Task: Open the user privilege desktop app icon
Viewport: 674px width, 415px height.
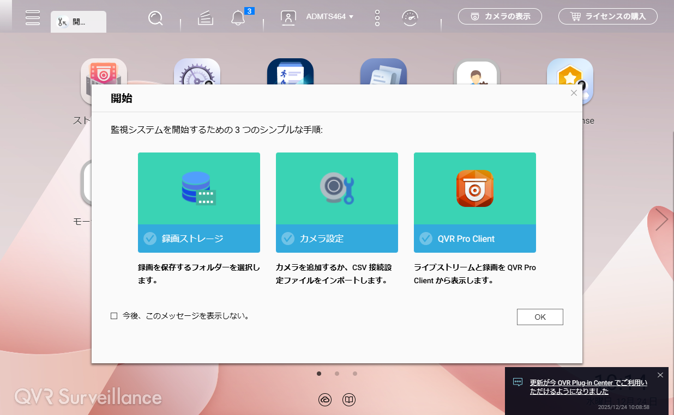Action: coord(477,71)
